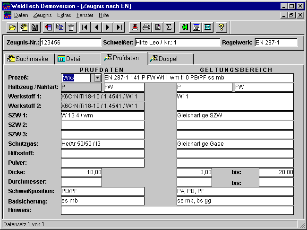Click the save diskette toolbar icon
The height and width of the screenshot is (230, 307).
click(x=34, y=27)
